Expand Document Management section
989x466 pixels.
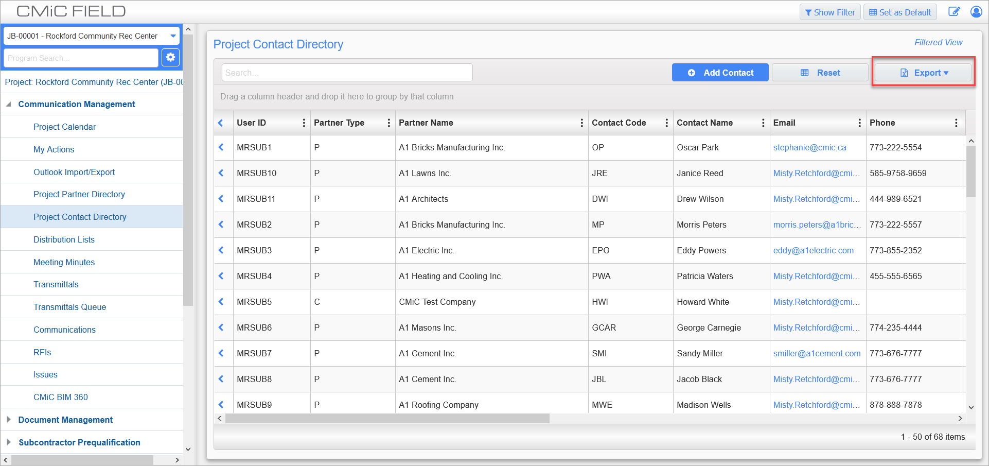(x=8, y=420)
